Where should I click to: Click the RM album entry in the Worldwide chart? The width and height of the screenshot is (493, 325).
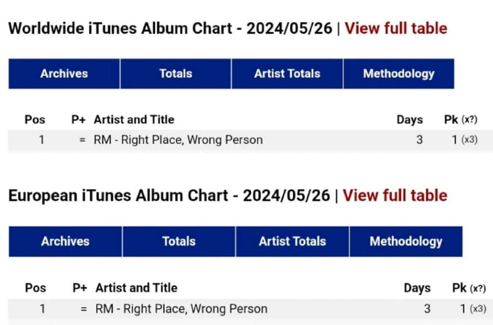coord(178,140)
